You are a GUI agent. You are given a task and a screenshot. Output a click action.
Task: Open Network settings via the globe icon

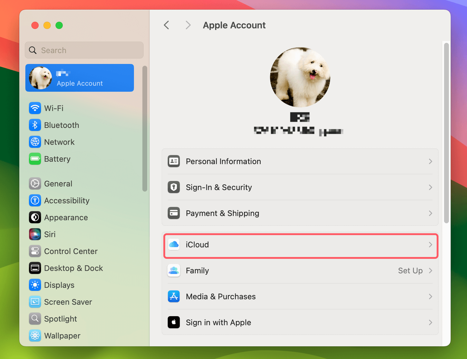pyautogui.click(x=35, y=142)
